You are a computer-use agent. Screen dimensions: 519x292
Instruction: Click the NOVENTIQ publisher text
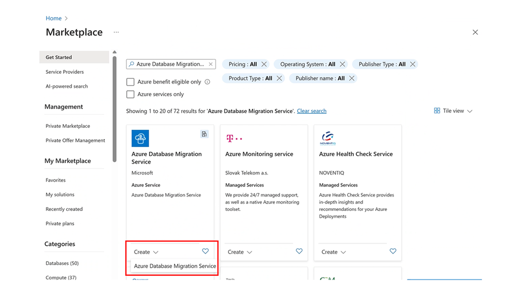pyautogui.click(x=331, y=173)
